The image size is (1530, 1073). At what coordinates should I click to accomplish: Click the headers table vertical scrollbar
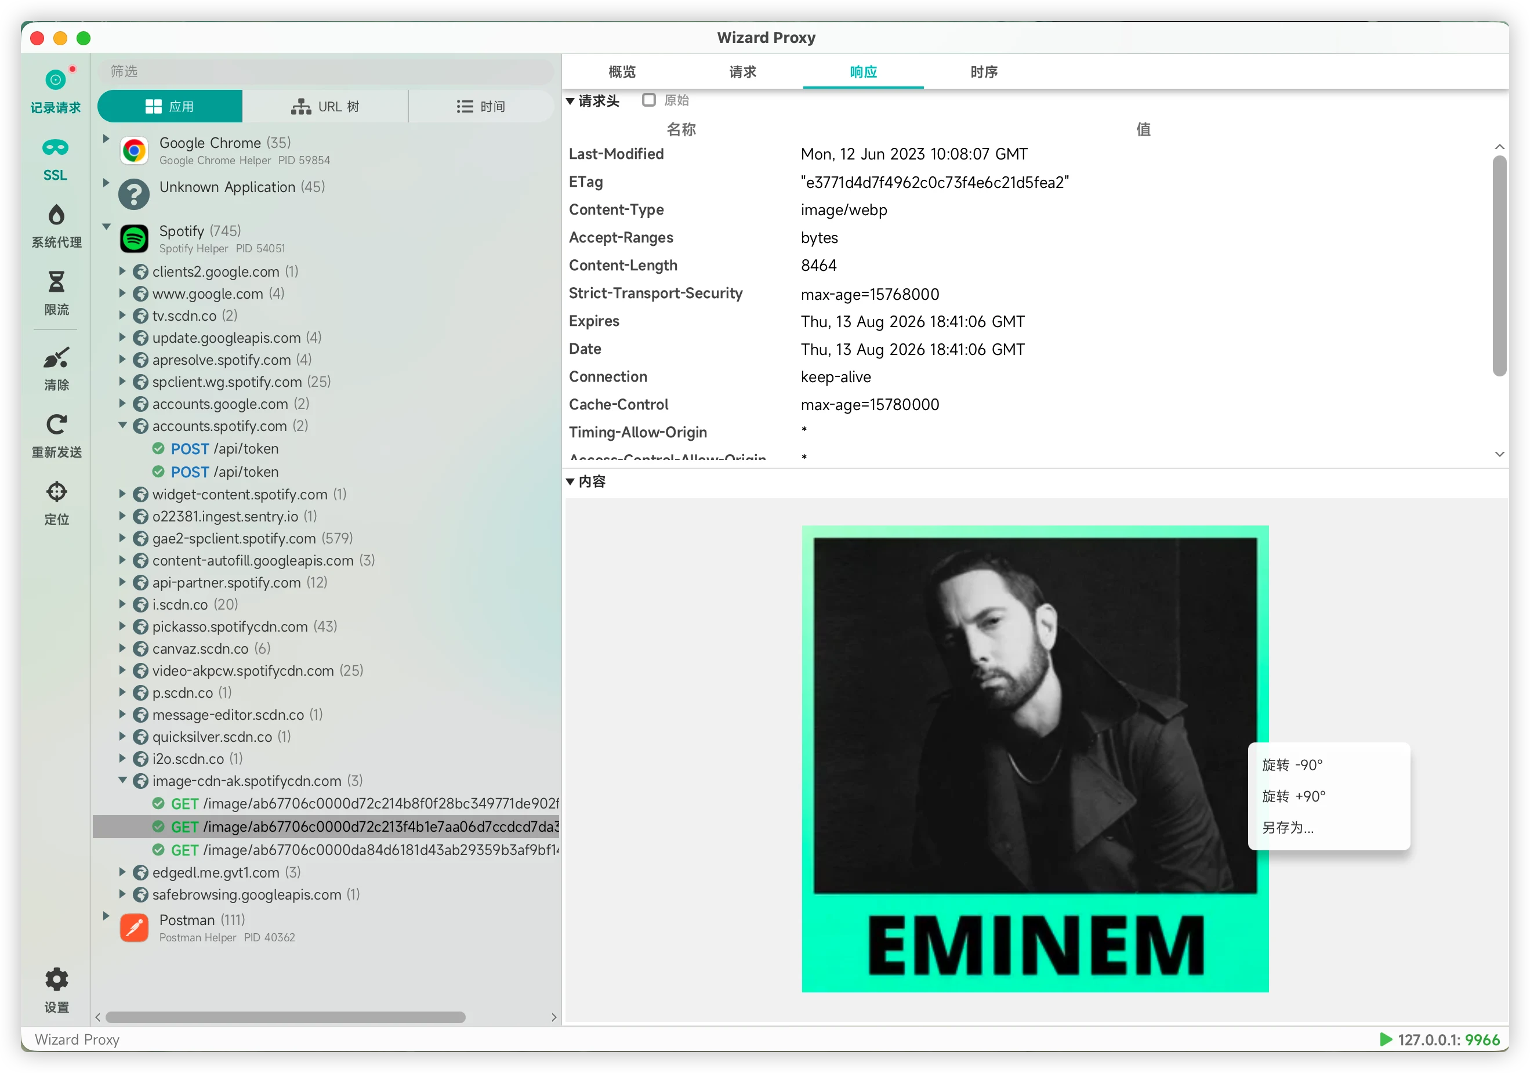pos(1499,267)
